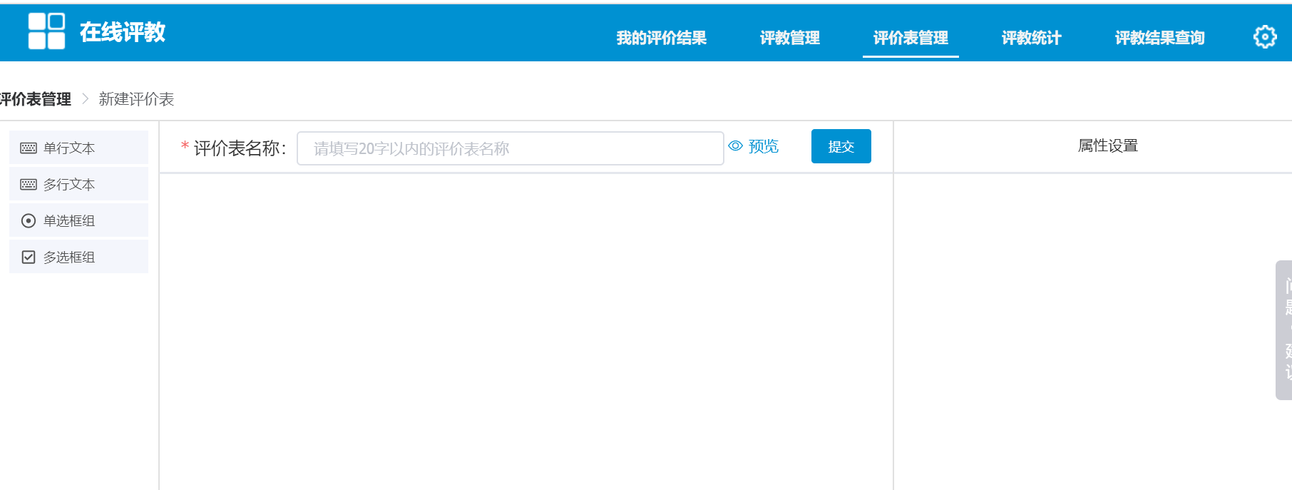Click 新建评价表 breadcrumb text
The width and height of the screenshot is (1292, 490).
(136, 99)
